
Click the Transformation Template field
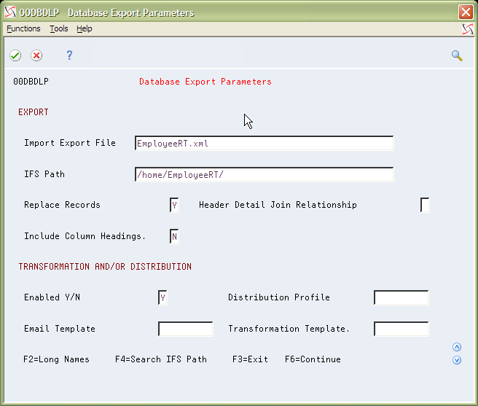[401, 329]
